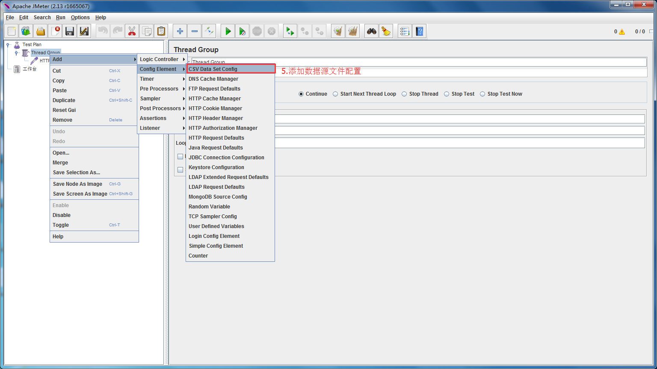Choose Counter from the config list
The image size is (657, 369).
pyautogui.click(x=231, y=256)
